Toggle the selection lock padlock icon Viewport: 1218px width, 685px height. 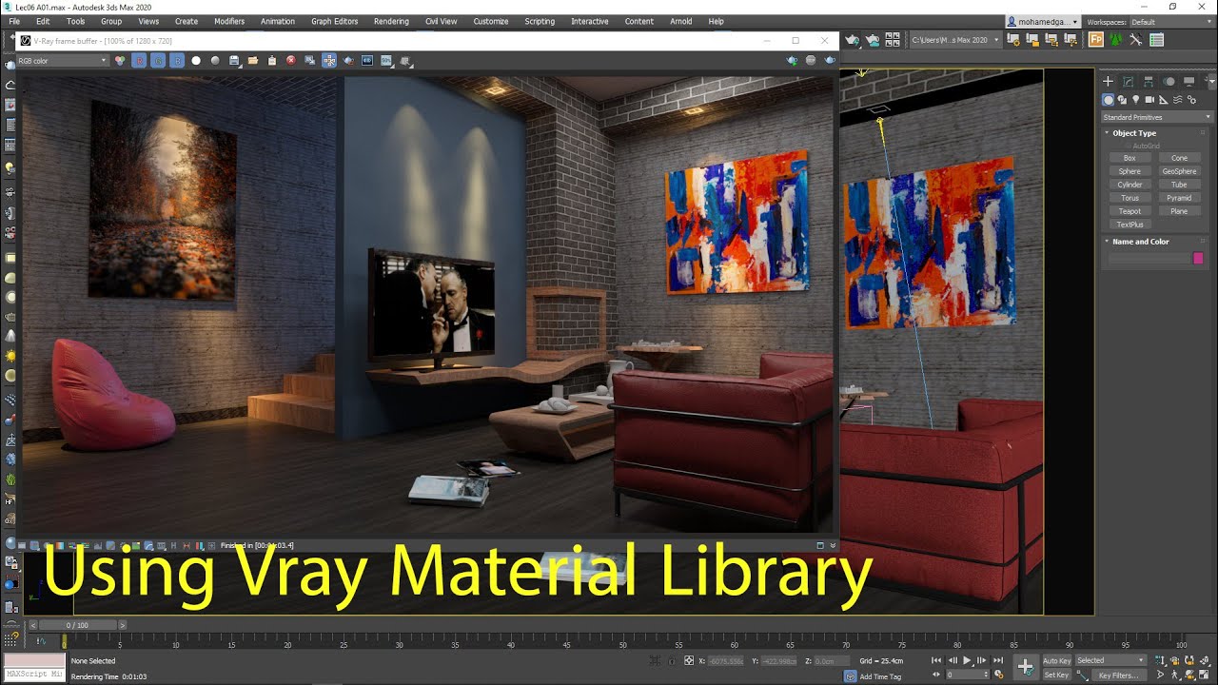tap(672, 660)
